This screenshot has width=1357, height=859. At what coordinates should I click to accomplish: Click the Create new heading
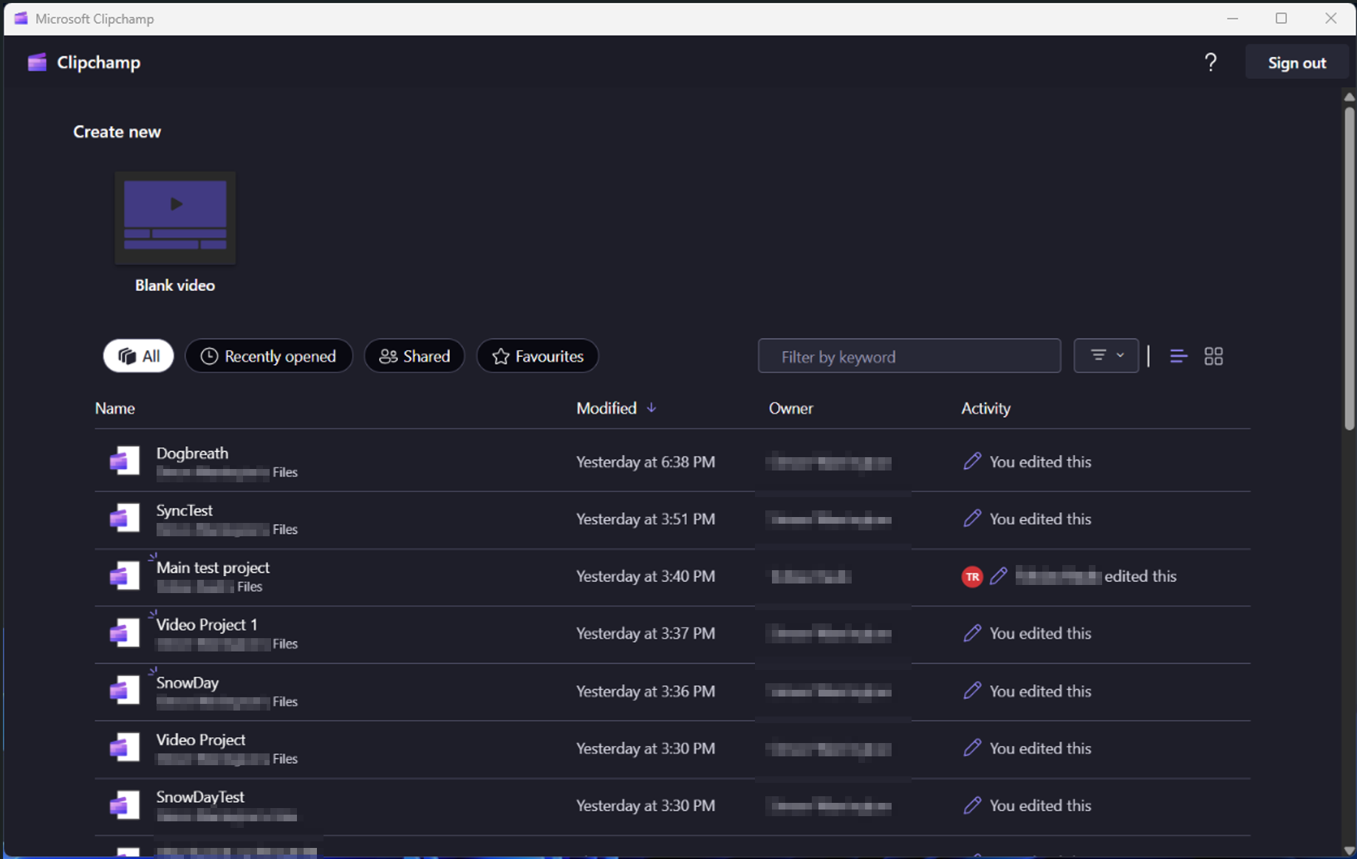(117, 131)
